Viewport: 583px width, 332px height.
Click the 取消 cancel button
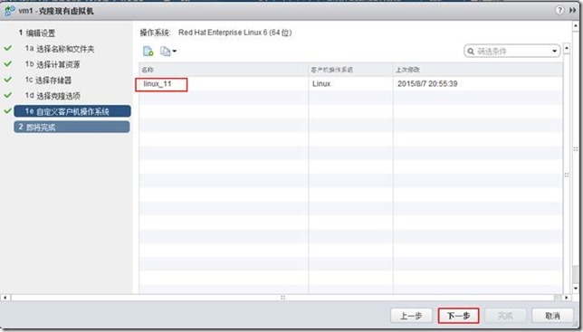(552, 316)
